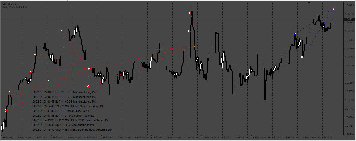Click the 14 Feb 12:00 time axis label
The image size is (356, 141).
(x=242, y=137)
